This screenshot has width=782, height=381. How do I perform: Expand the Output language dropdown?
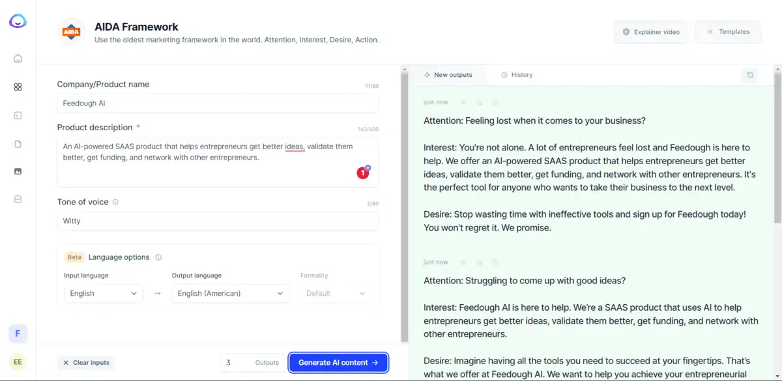[x=231, y=294]
